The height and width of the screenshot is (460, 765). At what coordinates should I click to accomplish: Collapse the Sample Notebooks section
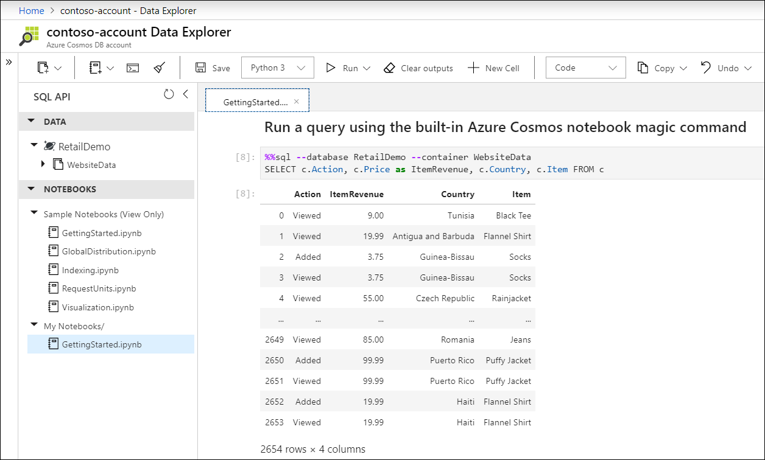coord(34,214)
